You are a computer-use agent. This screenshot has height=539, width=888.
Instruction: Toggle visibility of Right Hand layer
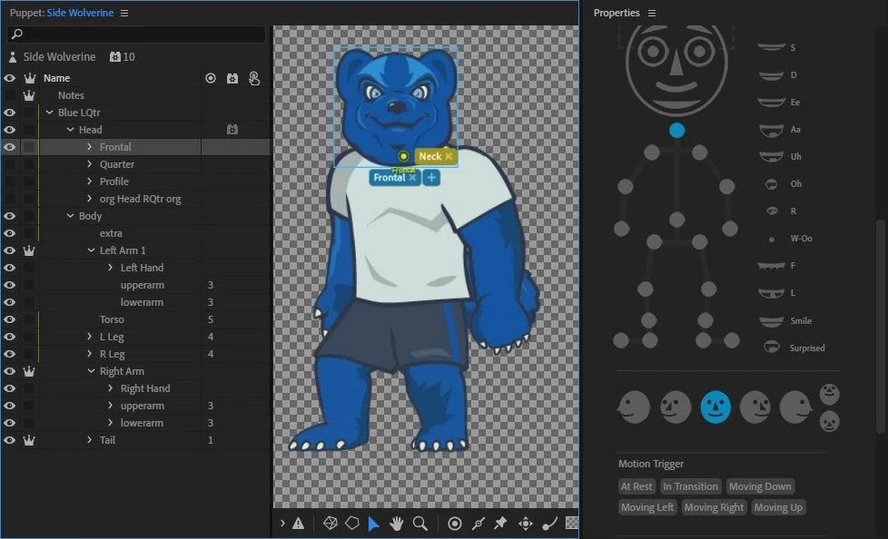(x=10, y=388)
